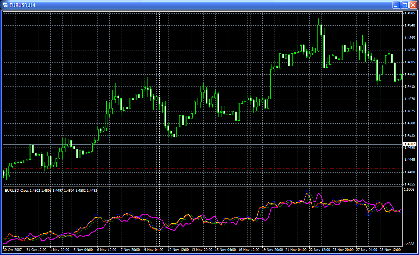Select the 30 Oct 2007 date on time axis
Image resolution: width=419 pixels, height=255 pixels.
click(13, 249)
